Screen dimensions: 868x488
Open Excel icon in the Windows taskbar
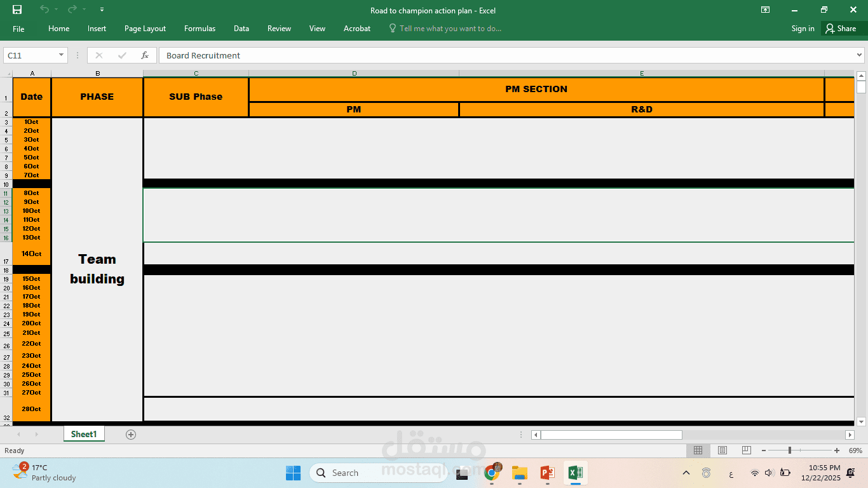click(576, 473)
